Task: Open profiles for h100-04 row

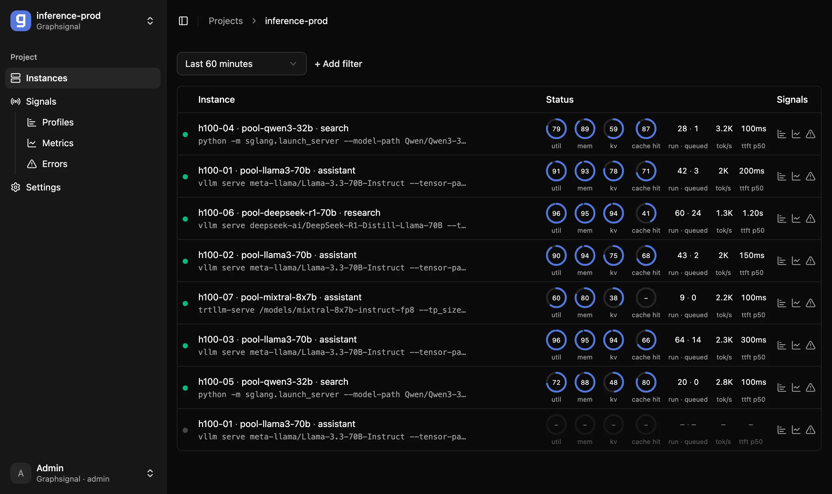Action: tap(781, 134)
